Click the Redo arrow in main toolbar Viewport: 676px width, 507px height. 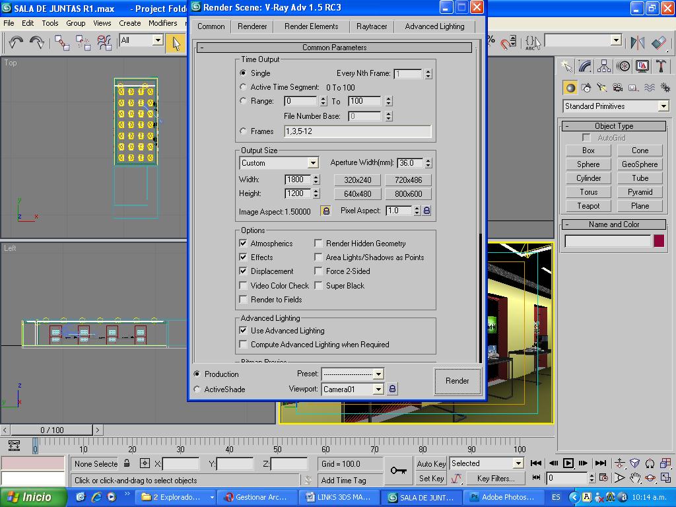coord(37,42)
